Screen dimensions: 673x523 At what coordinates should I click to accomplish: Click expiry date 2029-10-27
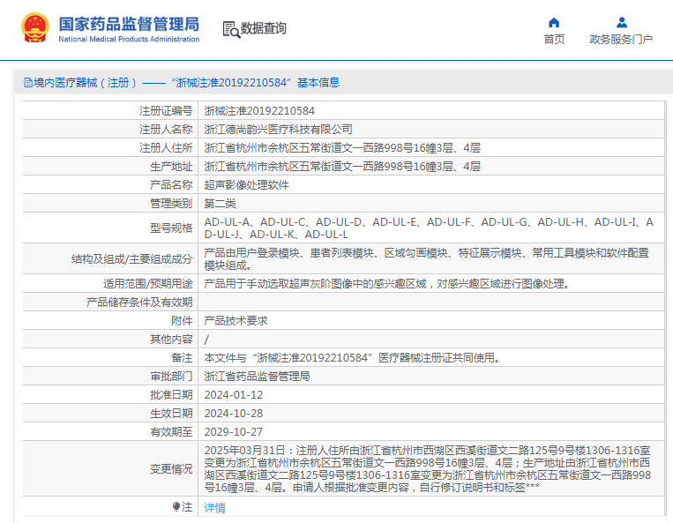pyautogui.click(x=233, y=431)
